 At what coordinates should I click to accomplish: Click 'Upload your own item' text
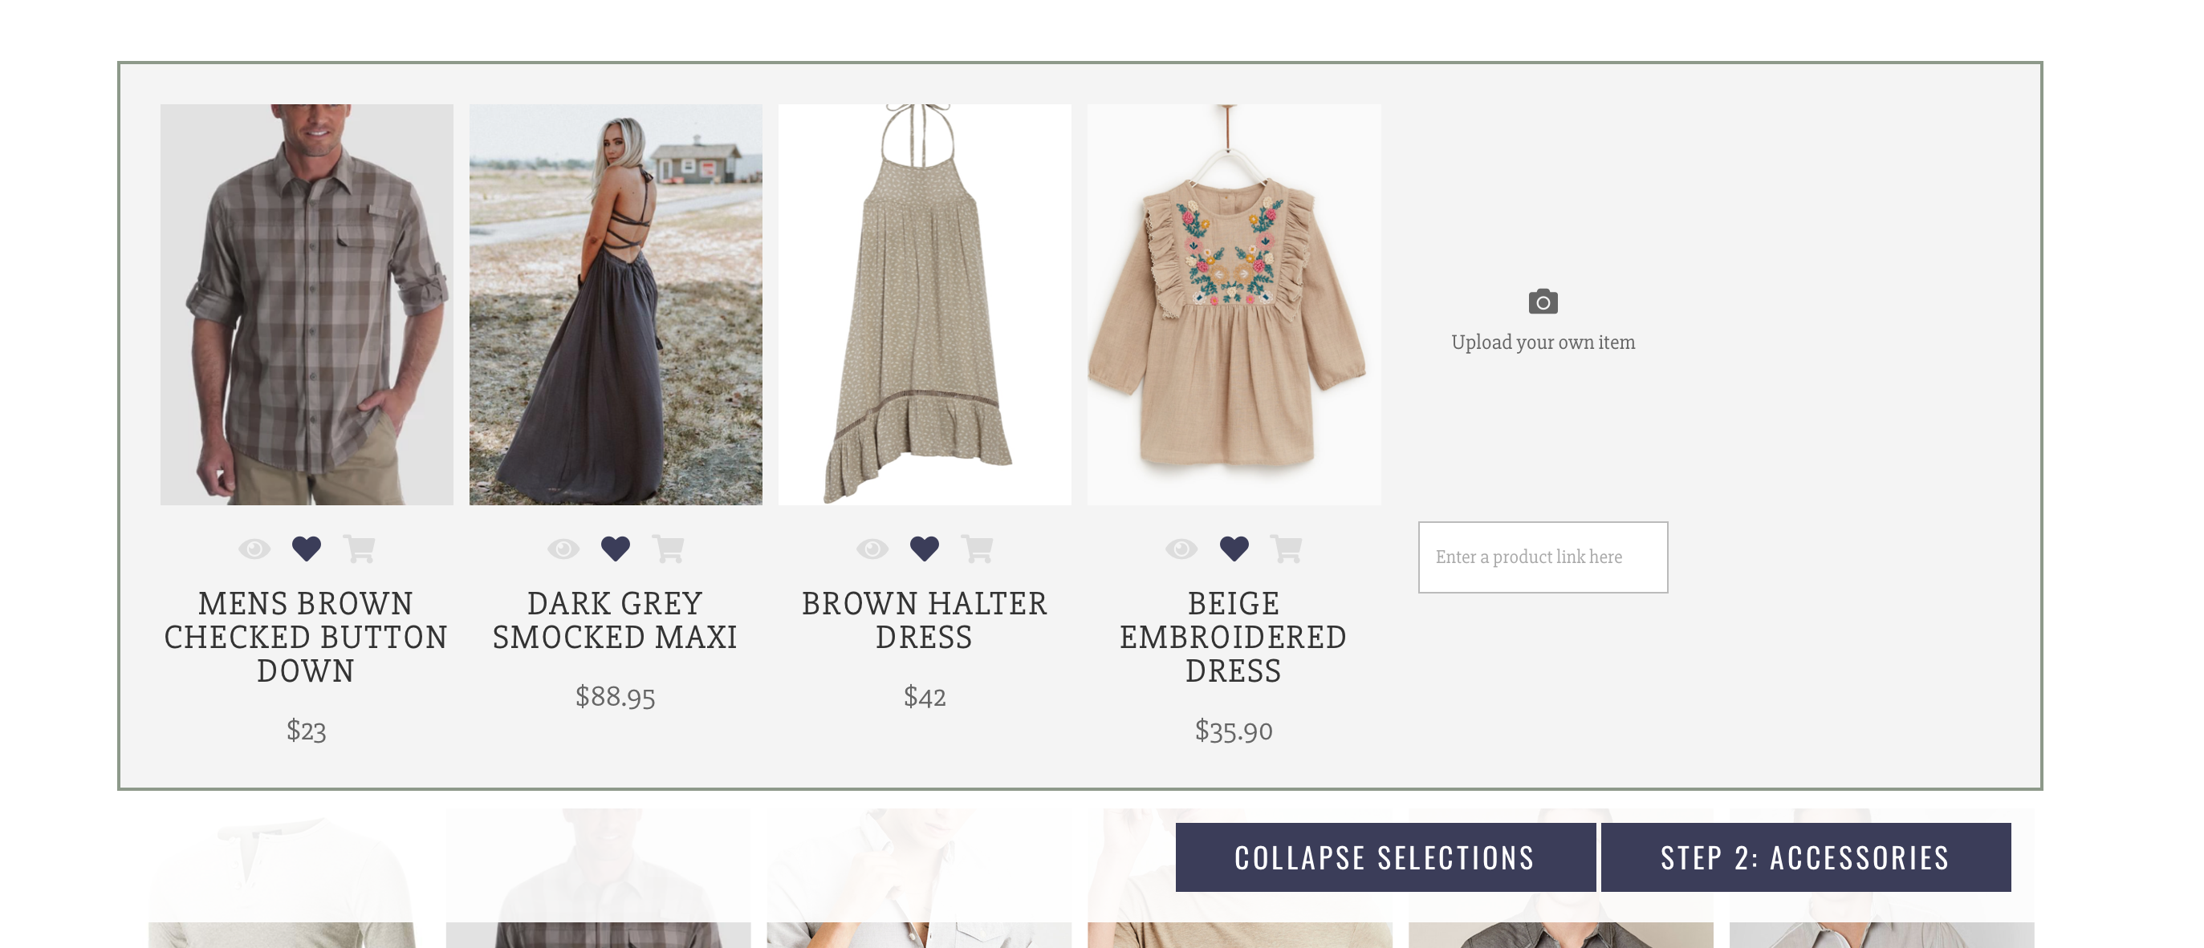coord(1543,342)
